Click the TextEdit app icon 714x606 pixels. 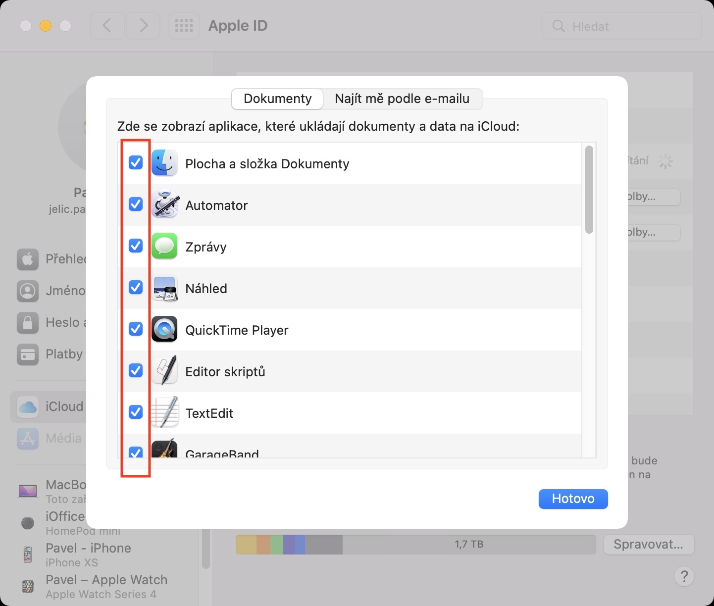[x=164, y=413]
